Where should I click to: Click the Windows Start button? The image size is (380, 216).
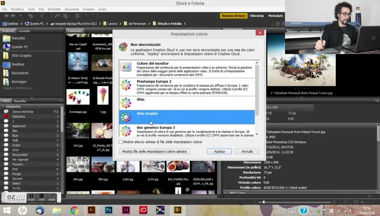(x=7, y=211)
